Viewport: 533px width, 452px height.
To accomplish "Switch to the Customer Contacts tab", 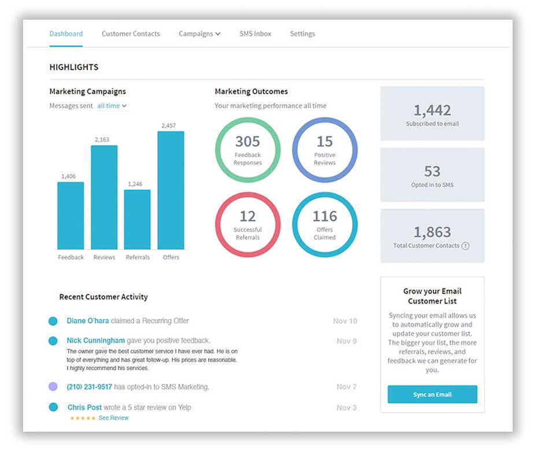I will click(131, 34).
